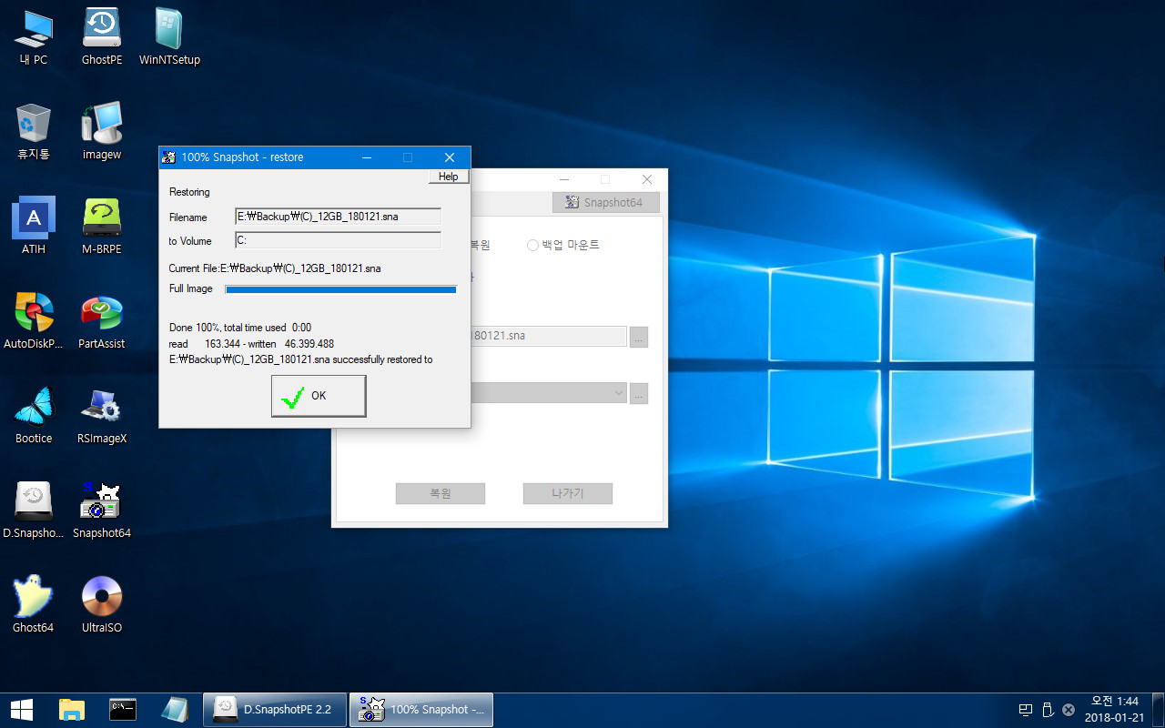
Task: Open the 내 PC desktop icon
Action: tap(34, 37)
